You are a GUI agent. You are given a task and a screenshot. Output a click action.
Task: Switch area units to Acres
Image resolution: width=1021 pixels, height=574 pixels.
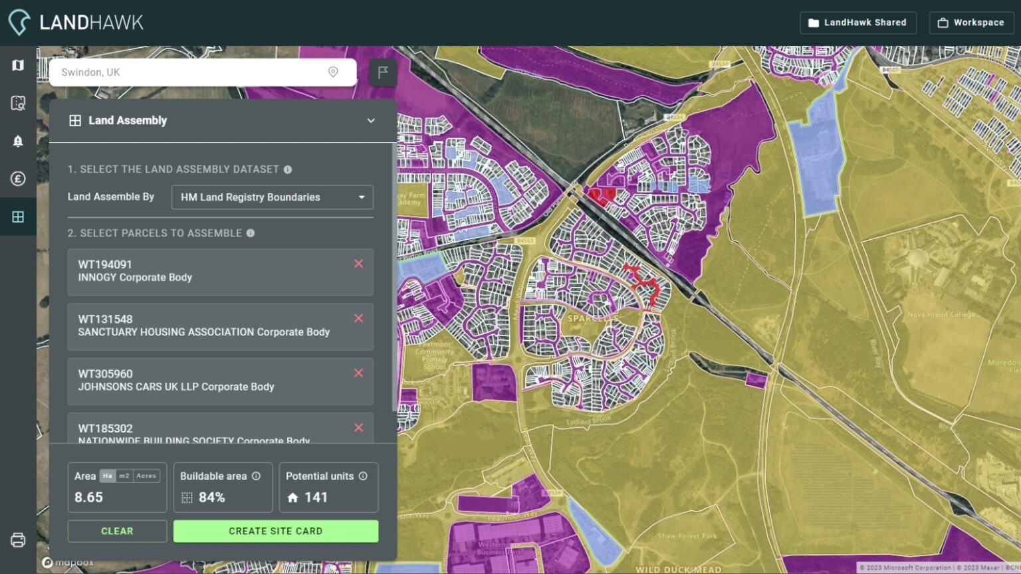146,476
